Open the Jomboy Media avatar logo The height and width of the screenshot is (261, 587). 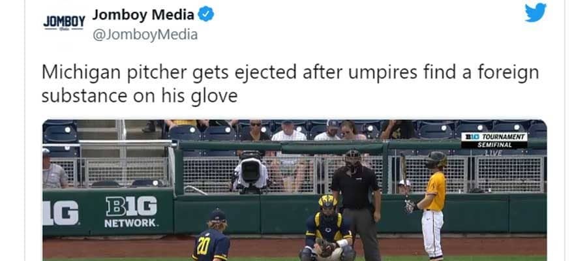(64, 23)
